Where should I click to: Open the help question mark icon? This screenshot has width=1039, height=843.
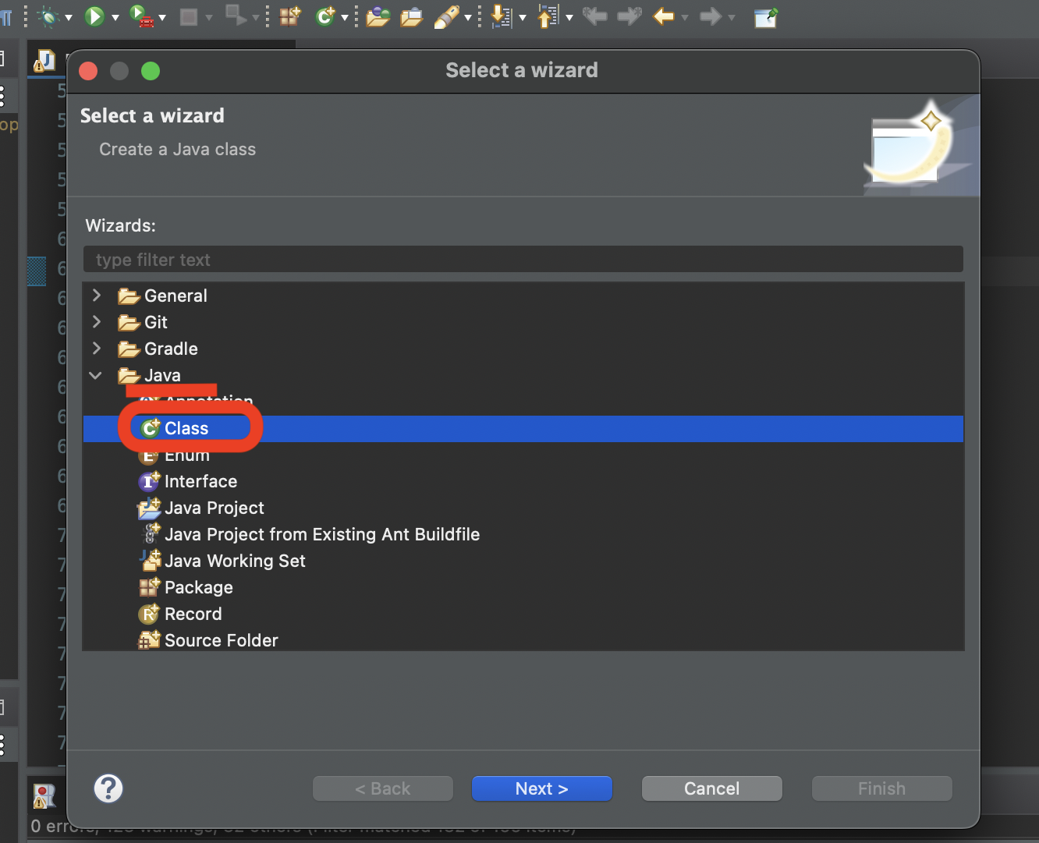pyautogui.click(x=108, y=788)
